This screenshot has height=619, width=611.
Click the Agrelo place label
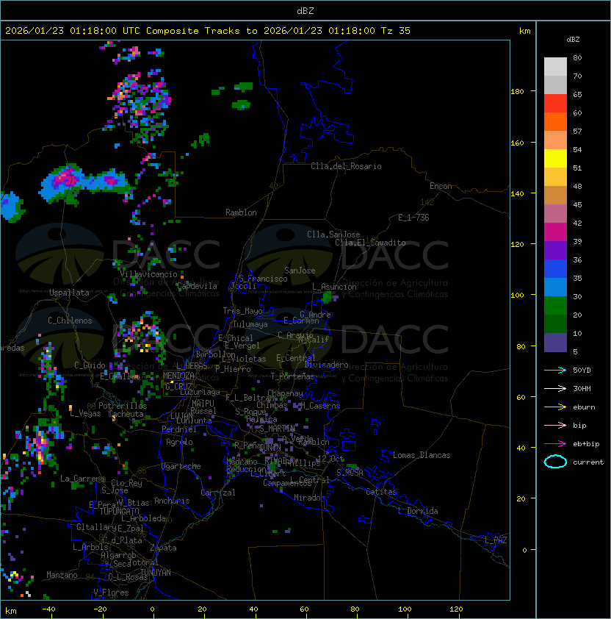point(179,442)
